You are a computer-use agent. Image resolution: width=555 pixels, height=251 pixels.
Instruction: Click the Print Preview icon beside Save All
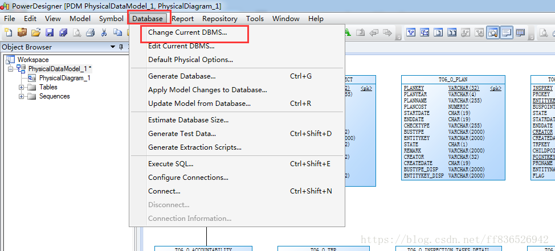[x=77, y=32]
